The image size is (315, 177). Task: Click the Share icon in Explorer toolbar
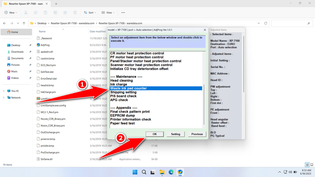pyautogui.click(x=65, y=13)
